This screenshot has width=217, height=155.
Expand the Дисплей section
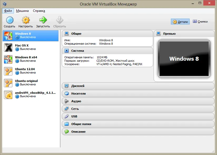(138, 86)
